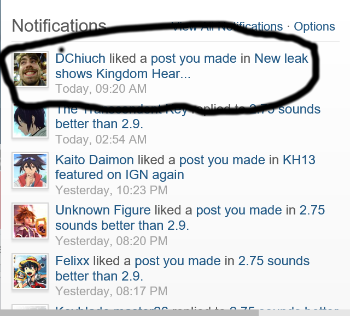
Task: Open Felixx's straw hat avatar
Action: click(30, 272)
